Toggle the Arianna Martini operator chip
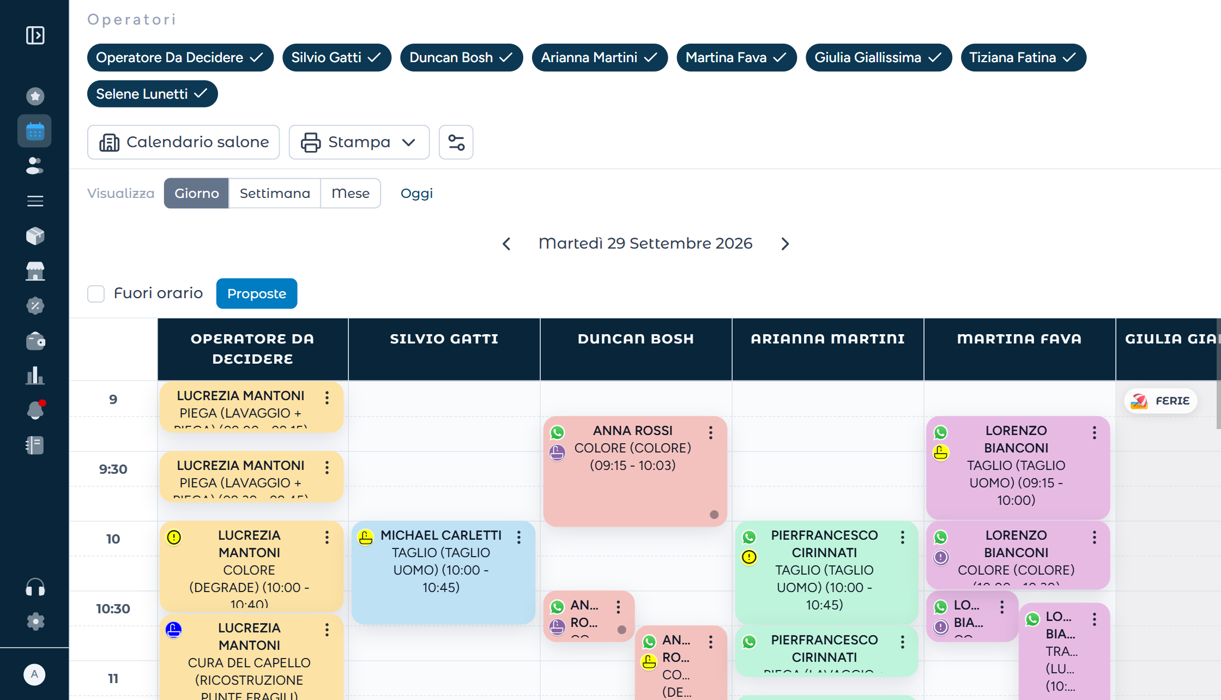 tap(600, 58)
